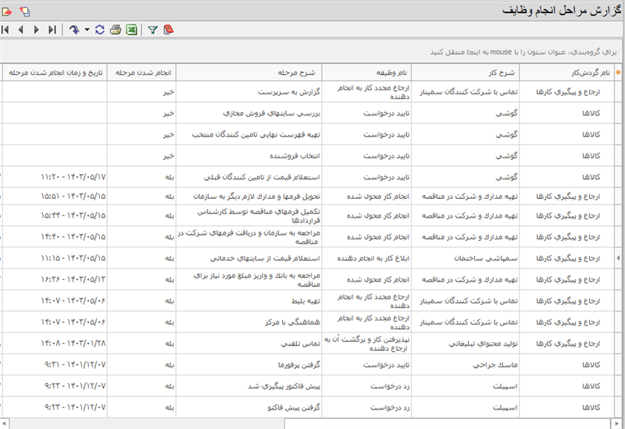Open the filter funnel tool
Viewport: 625px width, 429px height.
[153, 30]
